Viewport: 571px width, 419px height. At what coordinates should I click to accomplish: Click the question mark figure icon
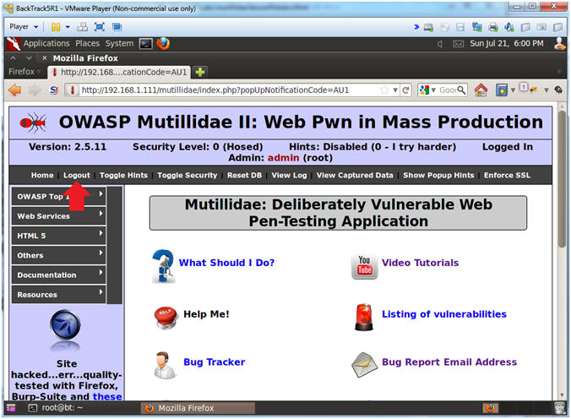(x=163, y=266)
